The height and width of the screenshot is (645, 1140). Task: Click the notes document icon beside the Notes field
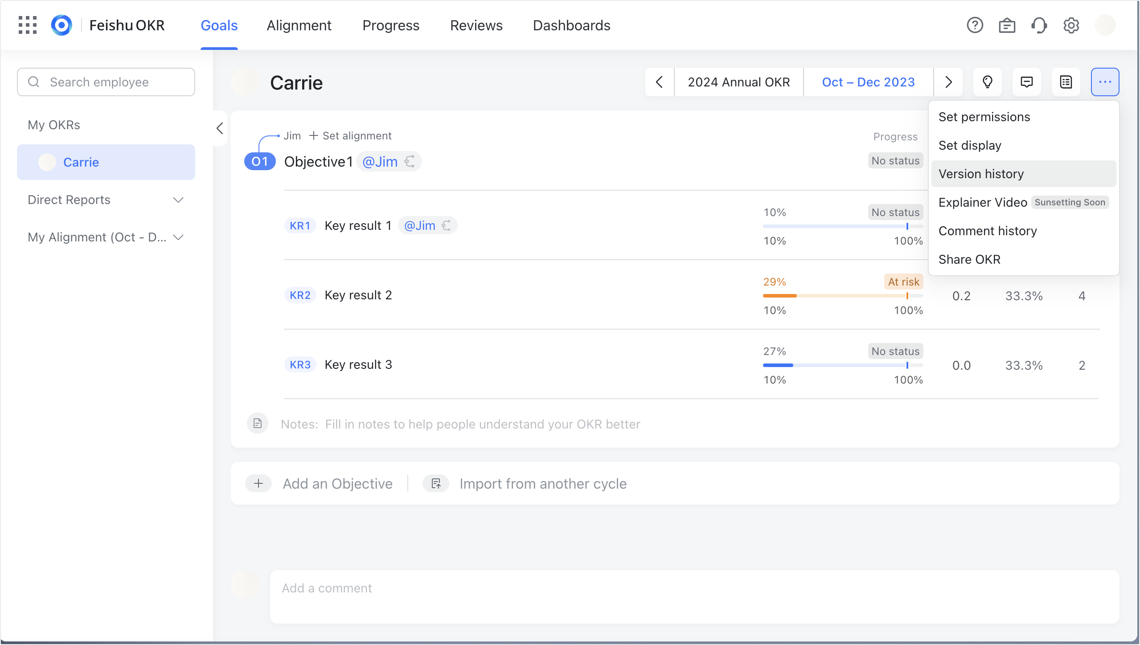[x=258, y=423]
